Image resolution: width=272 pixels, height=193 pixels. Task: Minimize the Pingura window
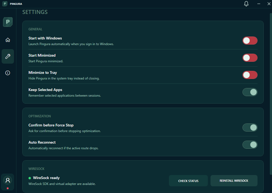(259, 4)
